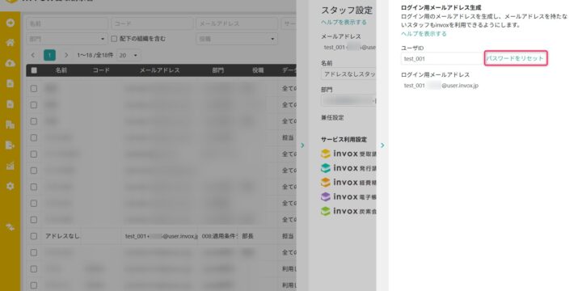Image resolution: width=582 pixels, height=291 pixels.
Task: Click the ユーザID field containing test_001
Action: coord(441,59)
